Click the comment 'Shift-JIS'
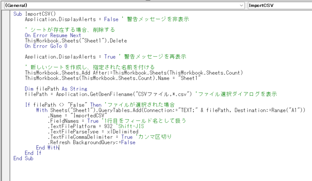This screenshot has height=181, width=312. (131, 126)
